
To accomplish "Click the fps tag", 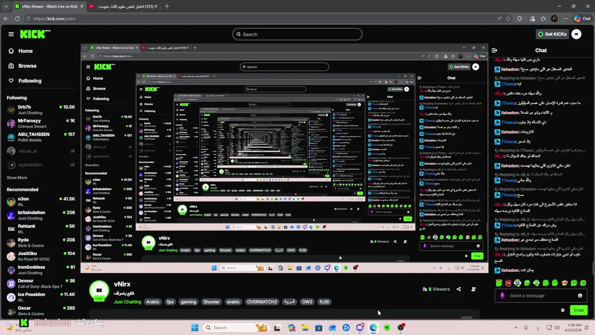I will 170,302.
